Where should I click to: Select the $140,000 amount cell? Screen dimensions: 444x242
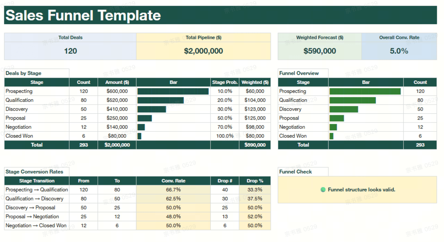point(117,127)
